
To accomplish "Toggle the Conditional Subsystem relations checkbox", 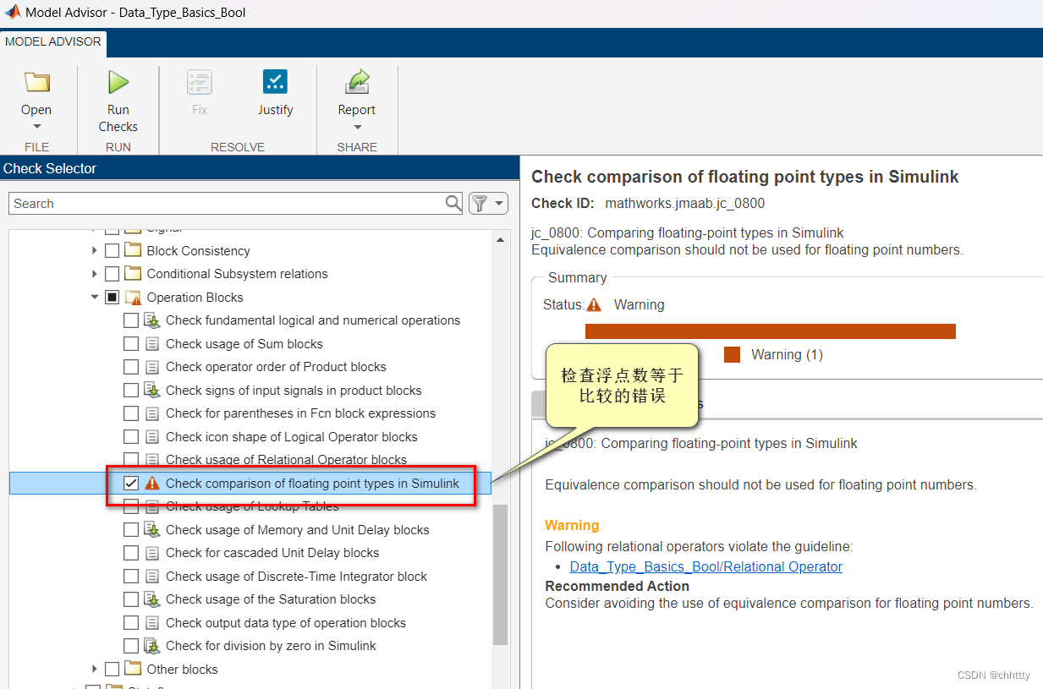I will (112, 274).
